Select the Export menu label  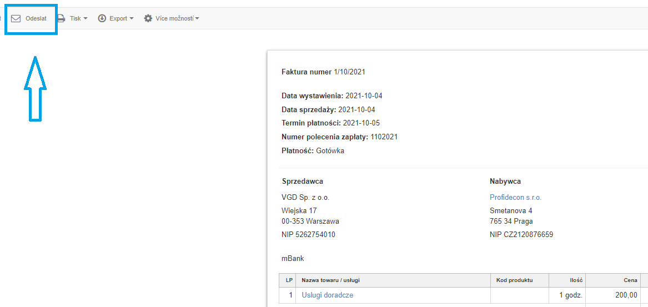118,18
